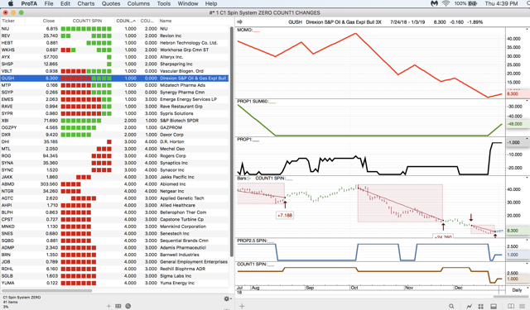
Task: Click the gear settings icon under the quote list
Action: point(226,298)
